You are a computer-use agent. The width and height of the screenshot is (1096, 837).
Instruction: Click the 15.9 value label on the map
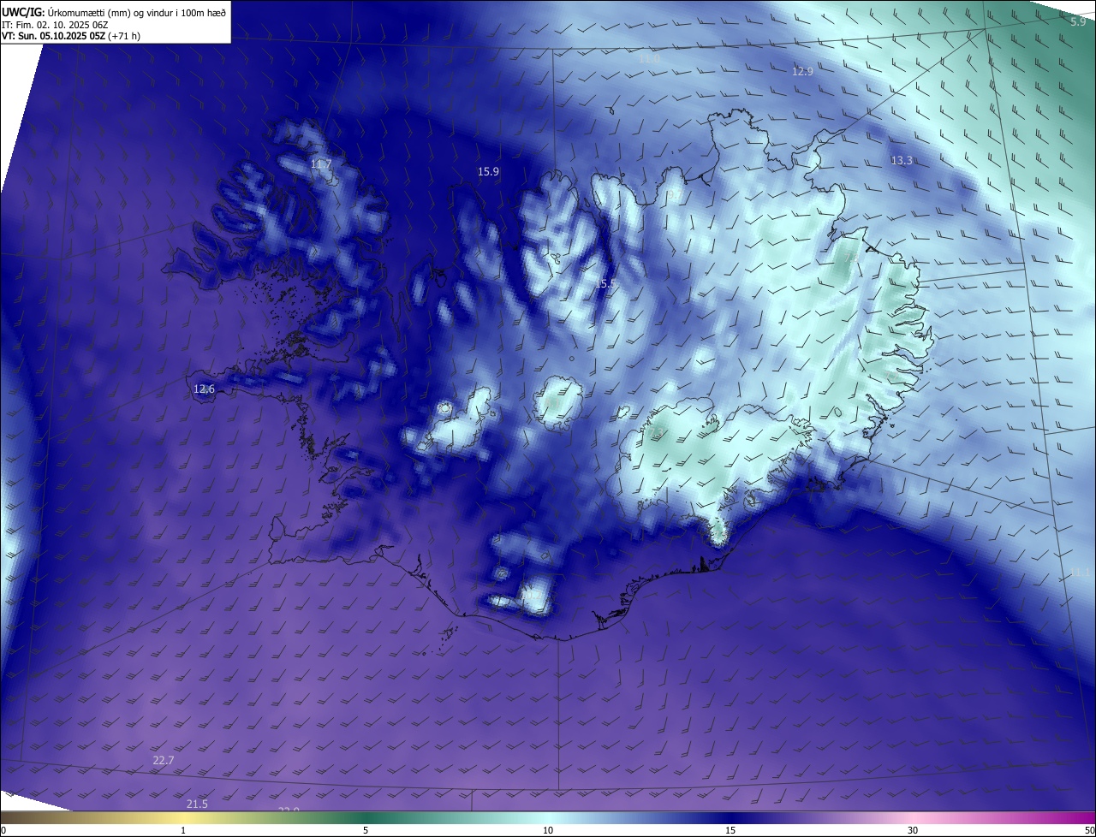click(x=488, y=171)
